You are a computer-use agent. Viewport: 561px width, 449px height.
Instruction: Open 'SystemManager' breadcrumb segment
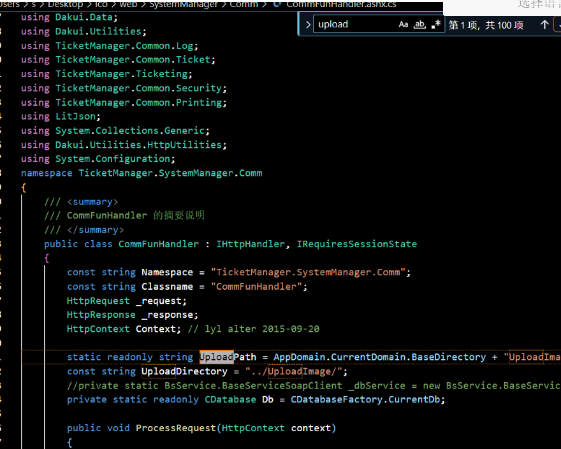click(x=183, y=4)
